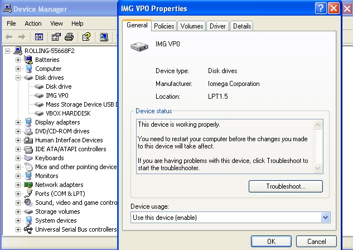Click the Computer category icon
This screenshot has width=353, height=250.
click(28, 69)
